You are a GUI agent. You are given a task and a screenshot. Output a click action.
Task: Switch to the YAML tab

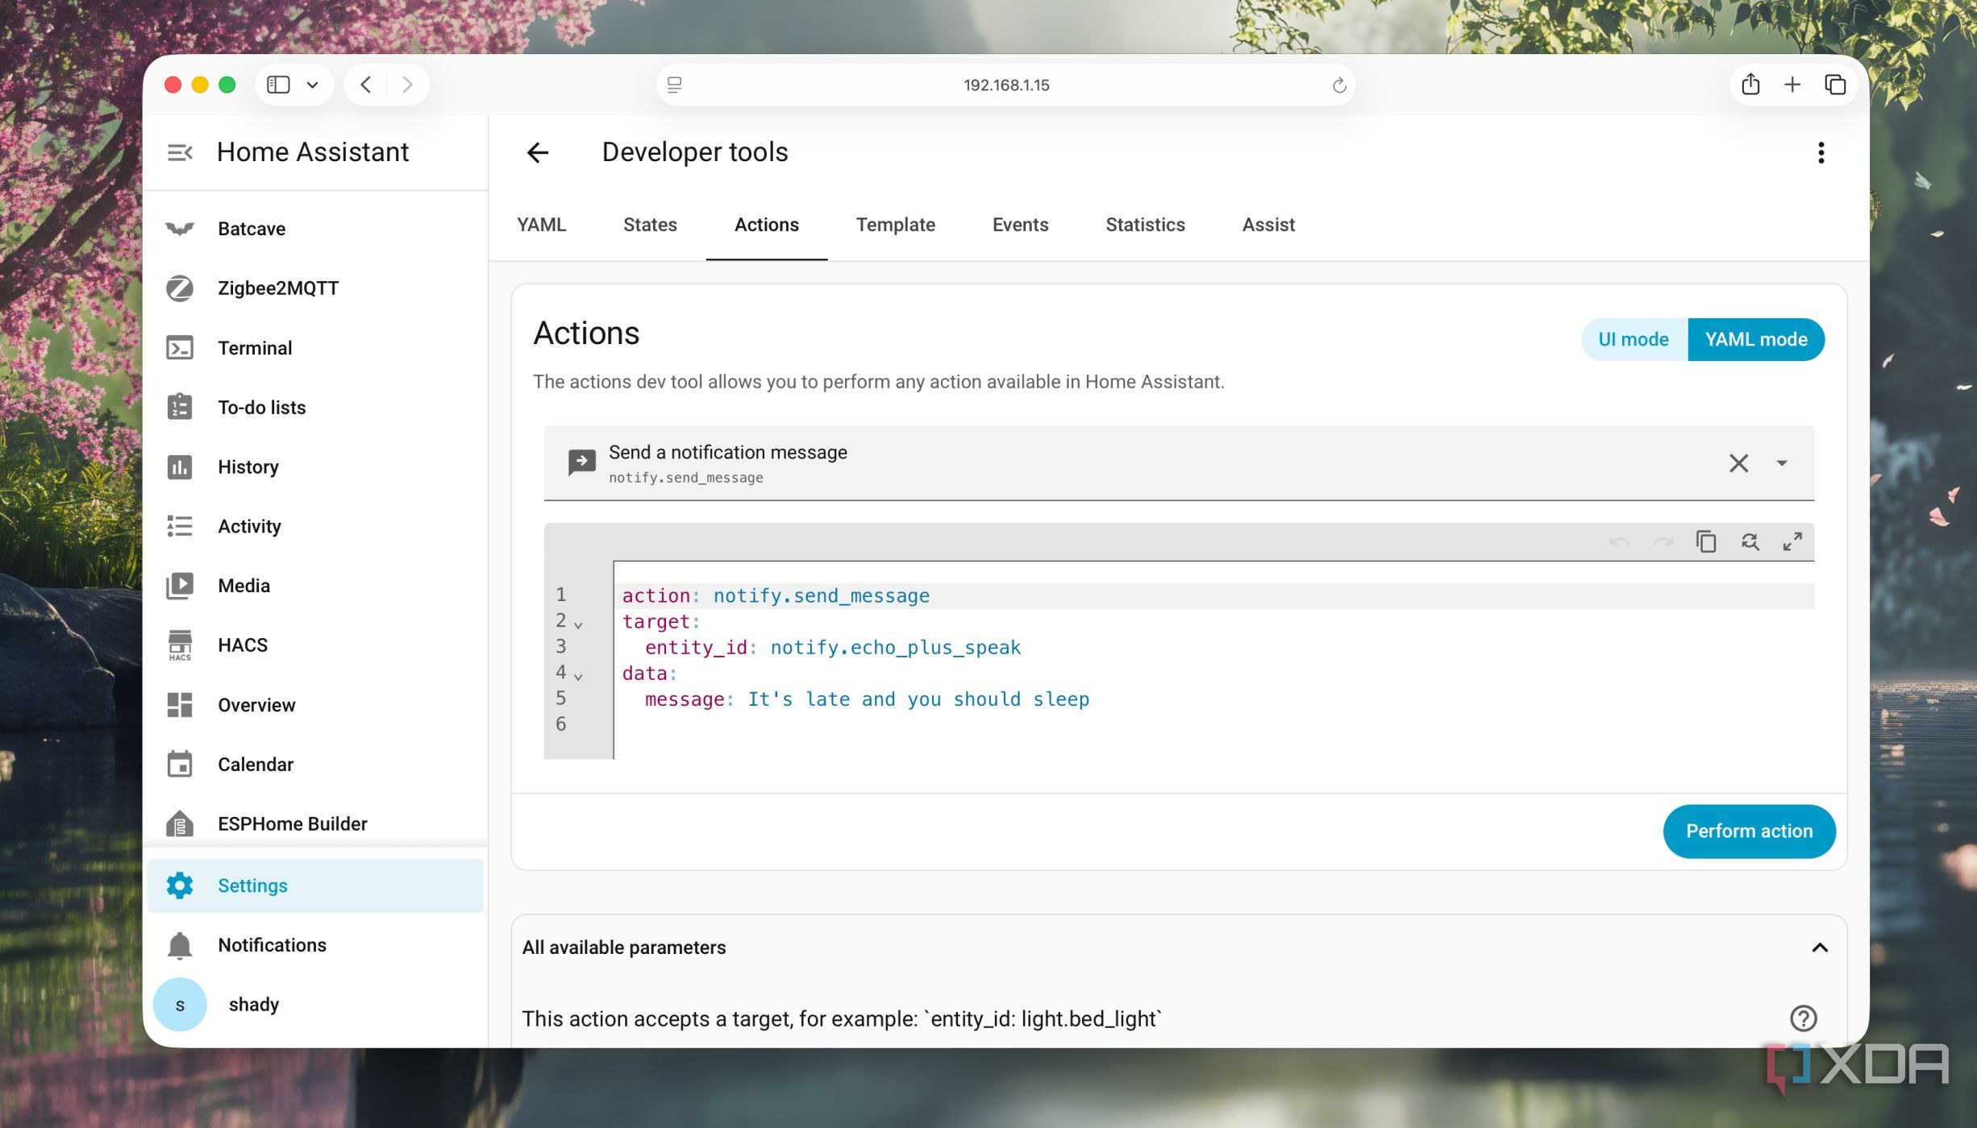542,225
